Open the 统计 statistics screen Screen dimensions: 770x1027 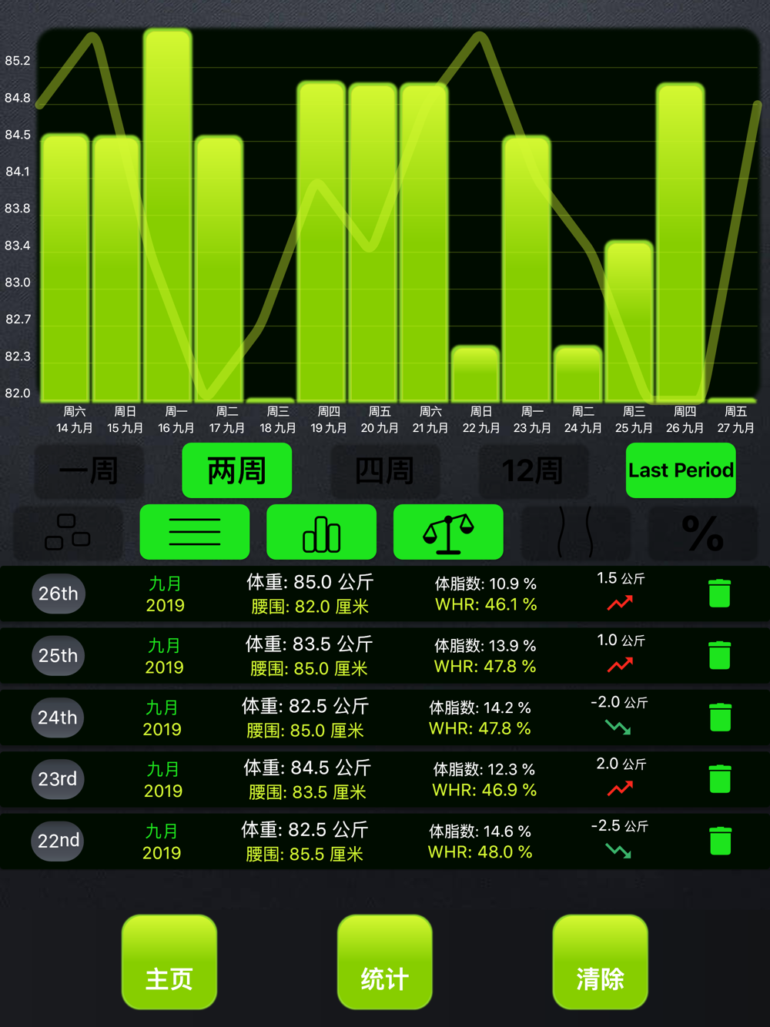[x=385, y=962]
